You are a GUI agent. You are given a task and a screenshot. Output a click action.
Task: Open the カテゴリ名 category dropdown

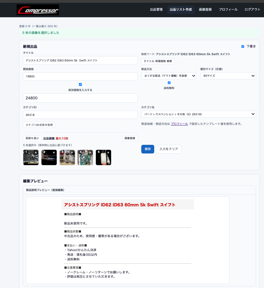(x=199, y=114)
